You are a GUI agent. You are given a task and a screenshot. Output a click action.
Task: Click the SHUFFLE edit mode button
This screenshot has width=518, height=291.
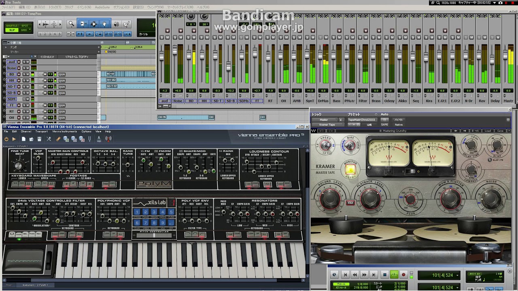[x=12, y=25]
